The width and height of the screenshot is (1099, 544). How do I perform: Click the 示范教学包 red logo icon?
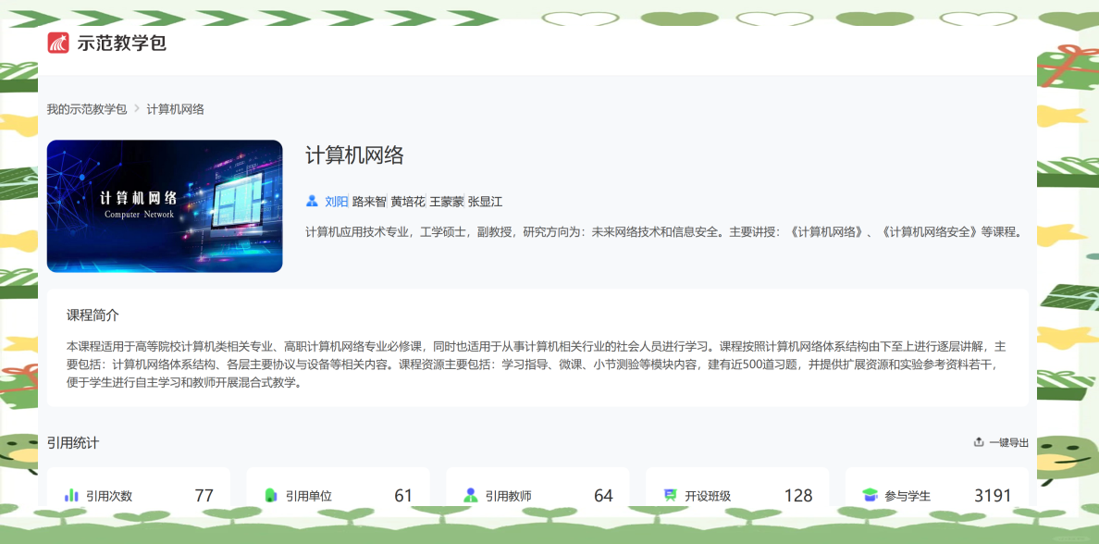tap(58, 43)
